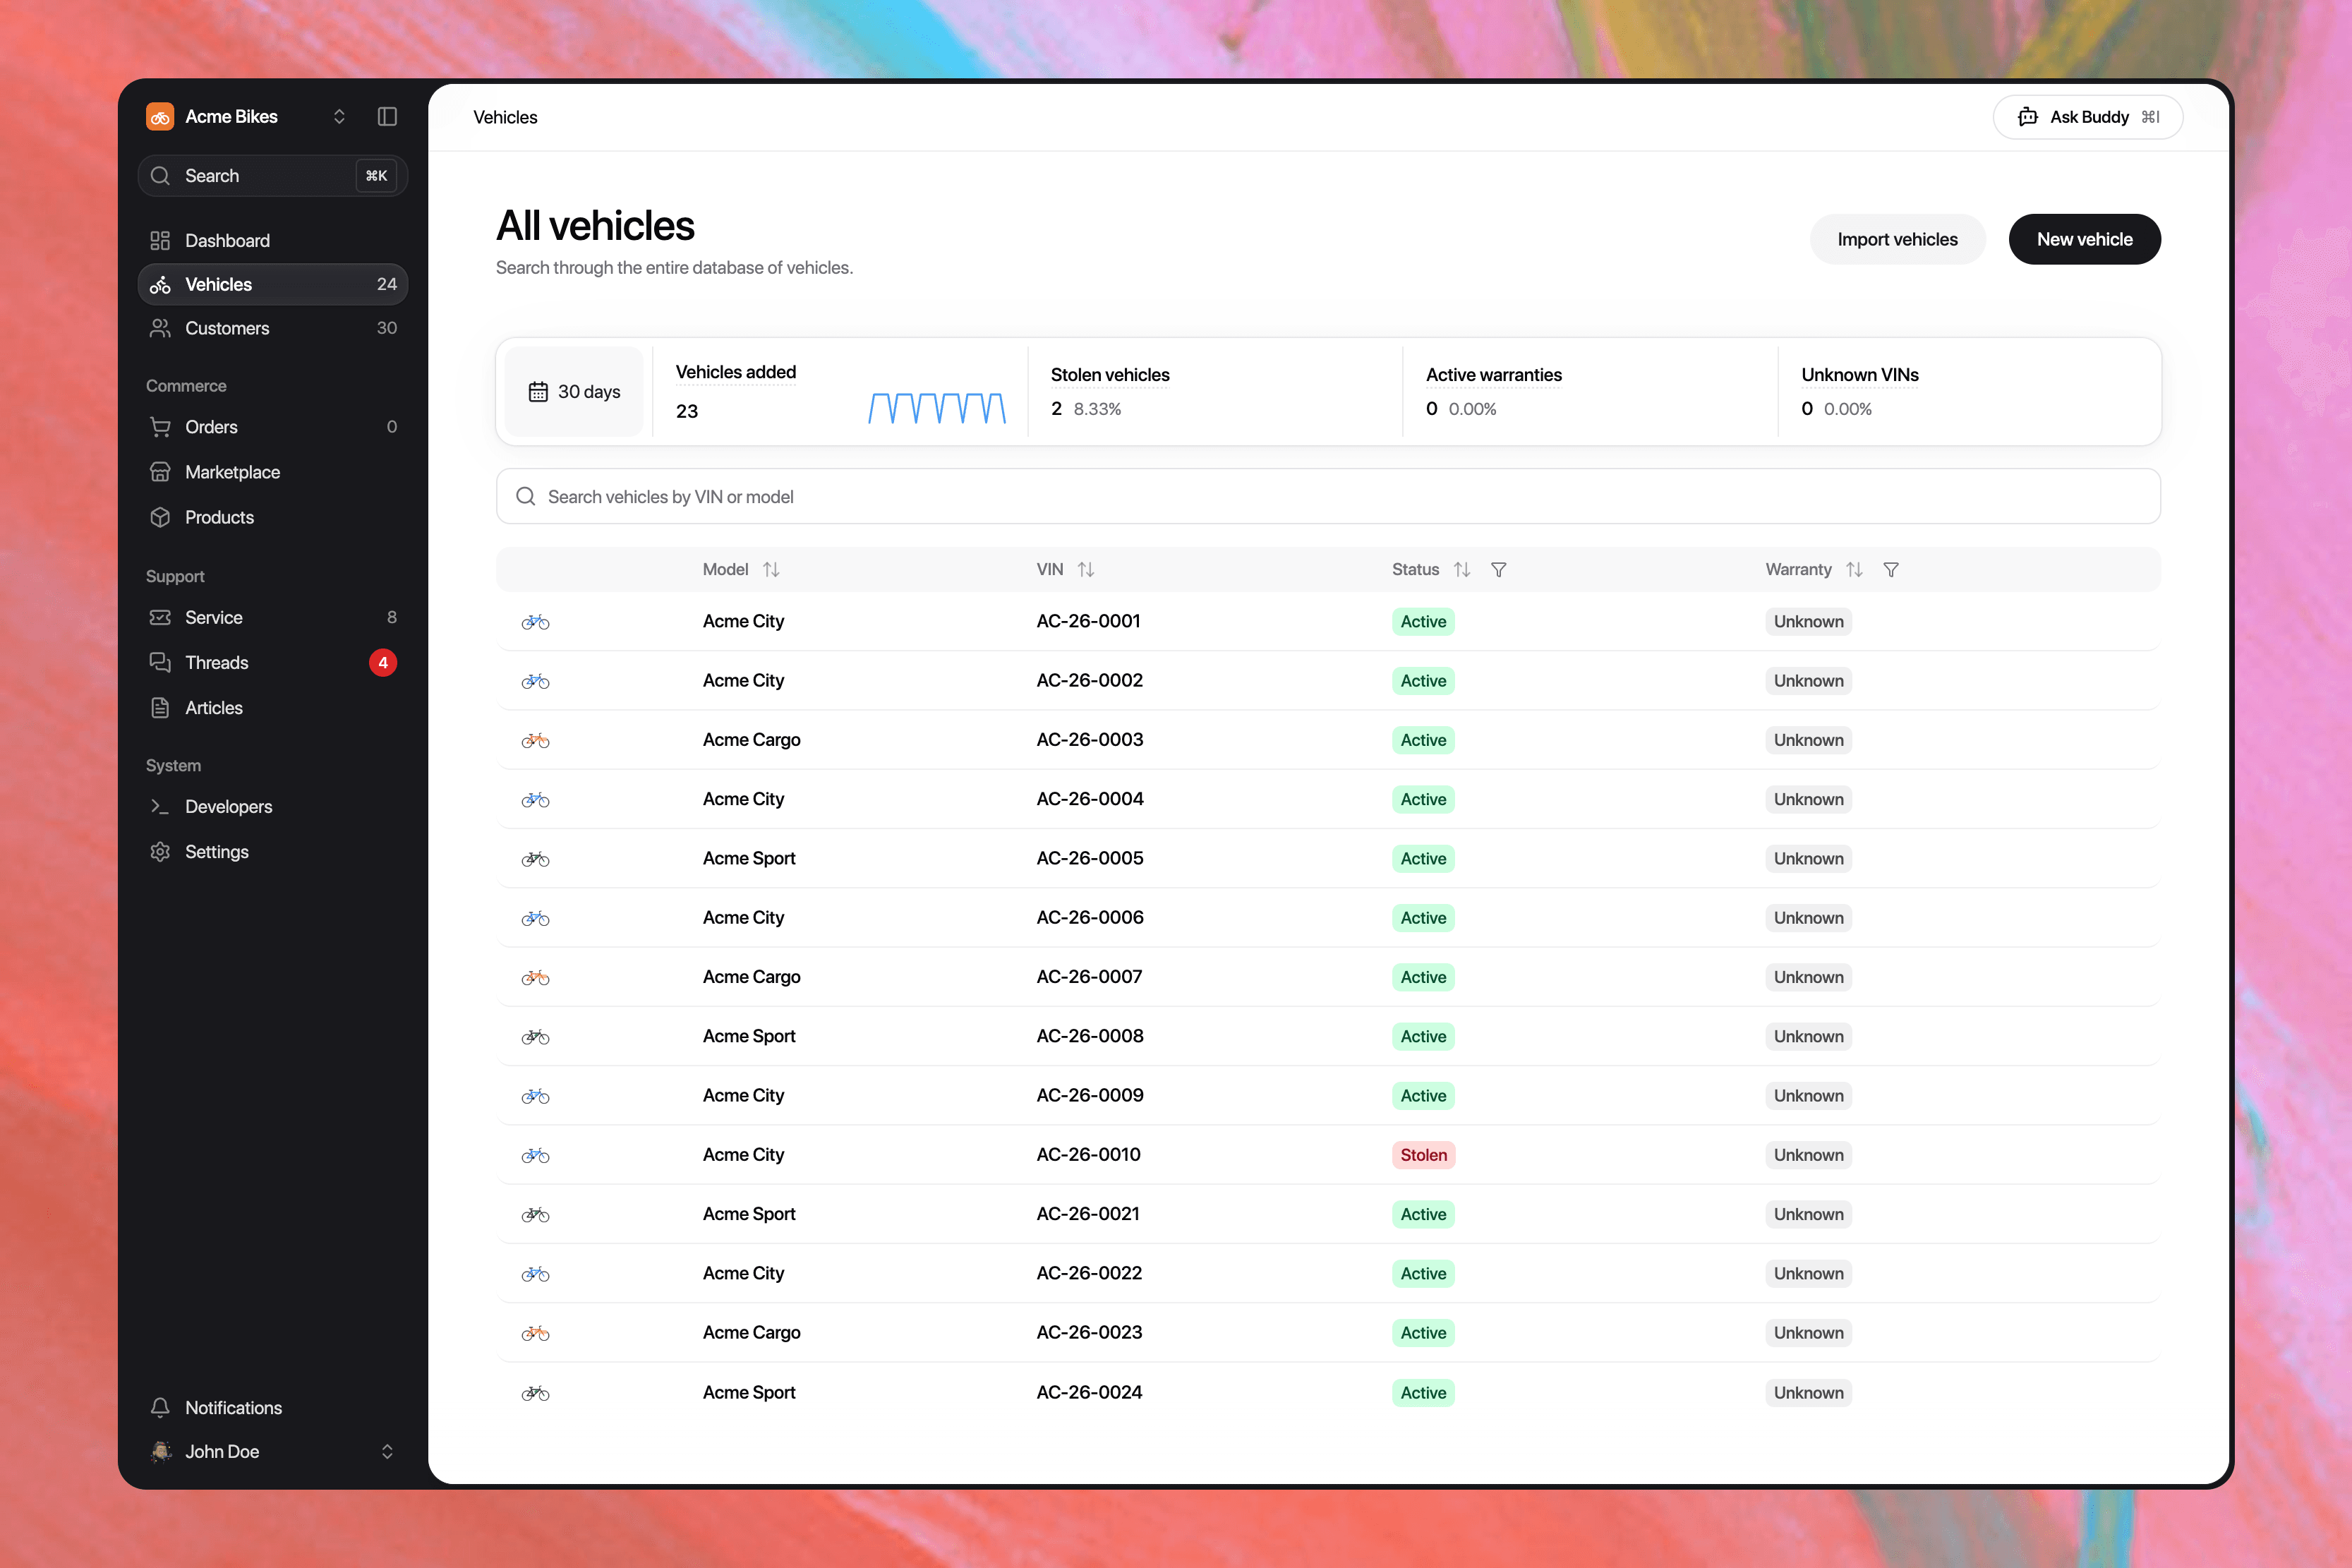The width and height of the screenshot is (2352, 1568).
Task: Click the bike icon in the AC-26-0003 row
Action: point(535,740)
